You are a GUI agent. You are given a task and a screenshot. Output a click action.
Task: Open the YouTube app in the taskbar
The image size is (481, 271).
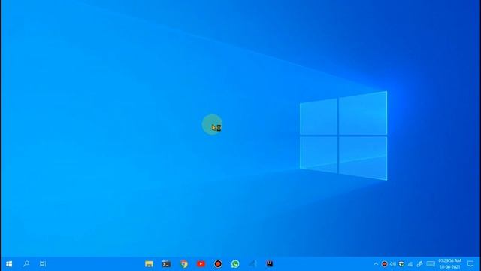[201, 264]
